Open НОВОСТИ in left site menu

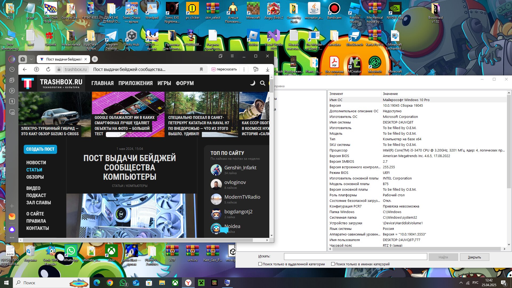[36, 163]
